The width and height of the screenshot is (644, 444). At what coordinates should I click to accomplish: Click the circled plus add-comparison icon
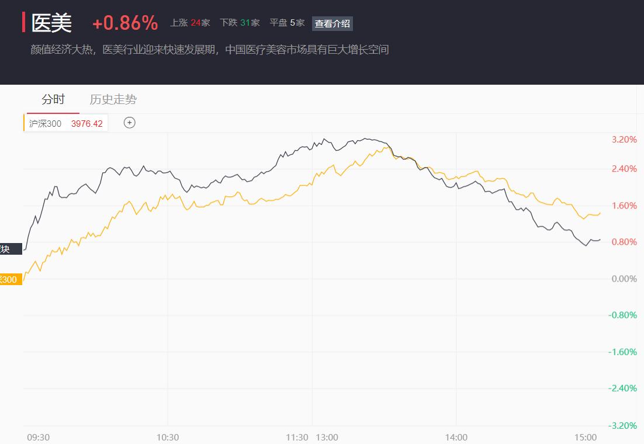[130, 123]
